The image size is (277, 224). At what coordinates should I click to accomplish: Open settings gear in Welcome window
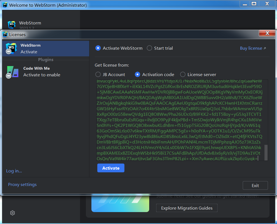coord(13,213)
